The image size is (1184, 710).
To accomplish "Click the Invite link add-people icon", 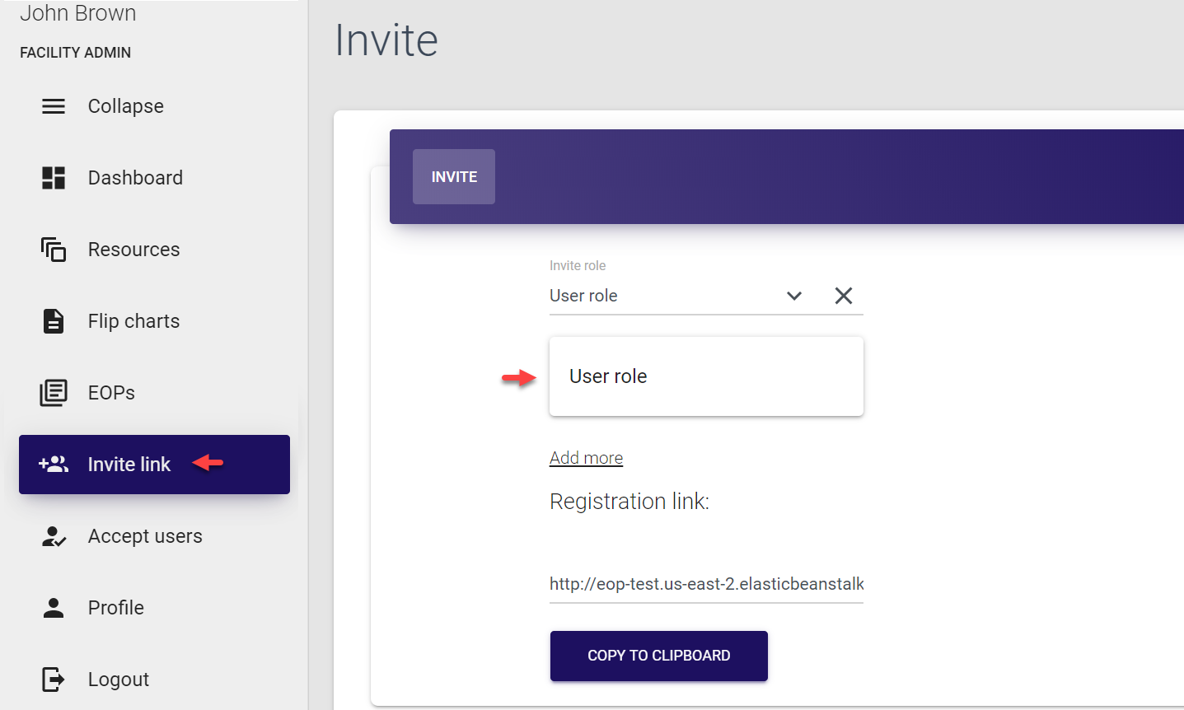I will tap(54, 465).
